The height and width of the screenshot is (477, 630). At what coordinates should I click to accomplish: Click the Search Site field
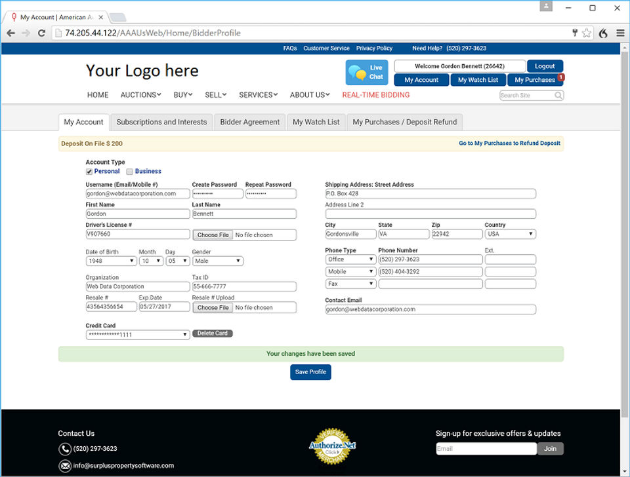click(527, 96)
